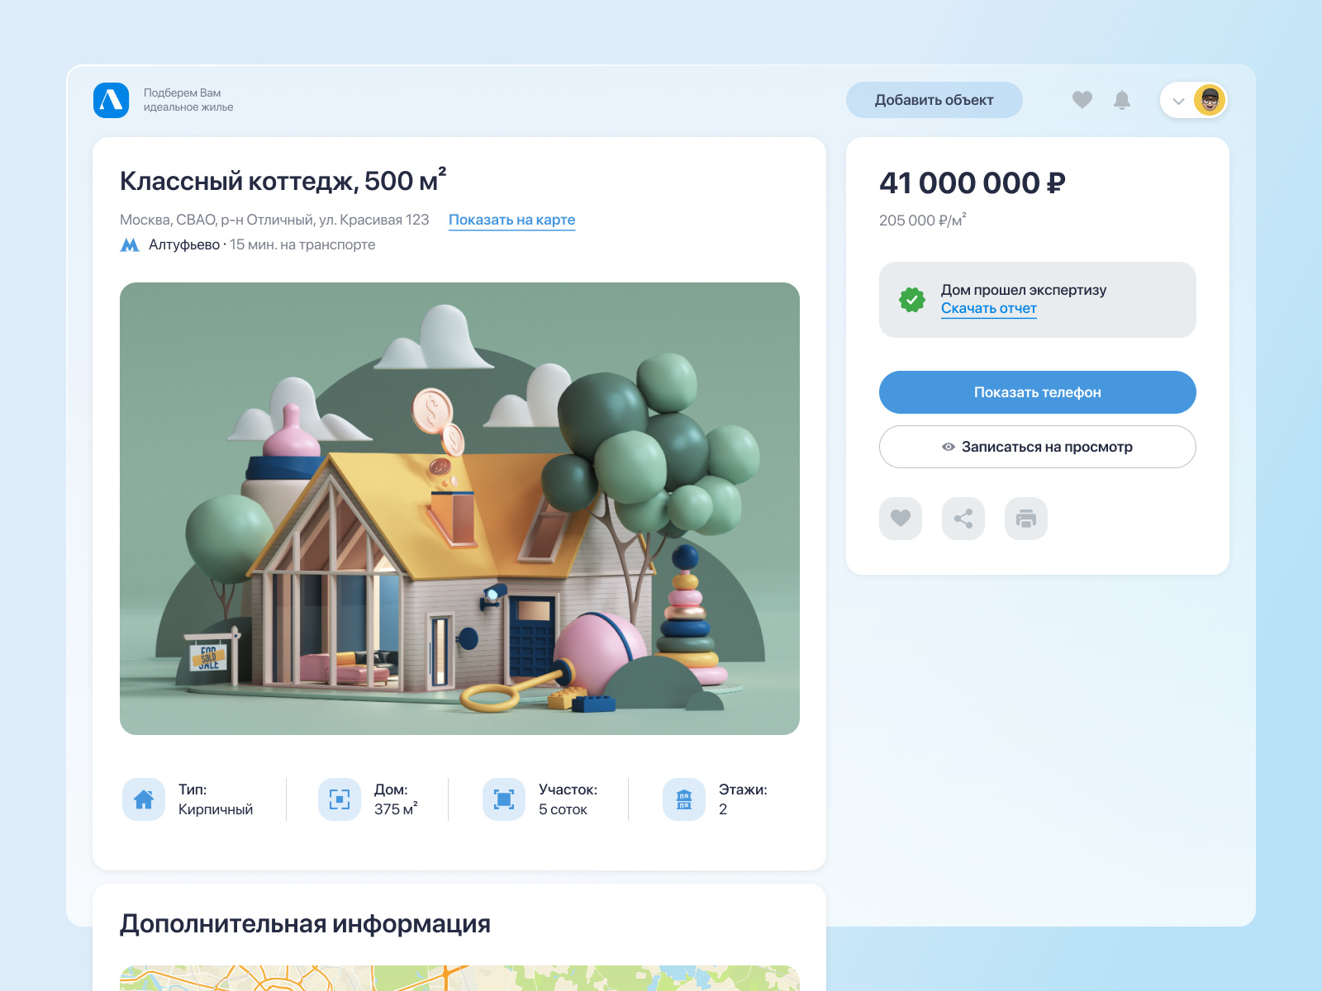Download report via Скачать отчет link

tap(988, 308)
